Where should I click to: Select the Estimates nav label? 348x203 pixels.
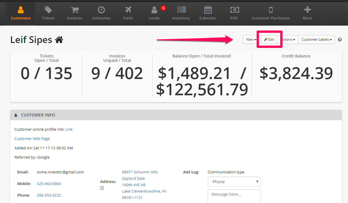pyautogui.click(x=101, y=18)
